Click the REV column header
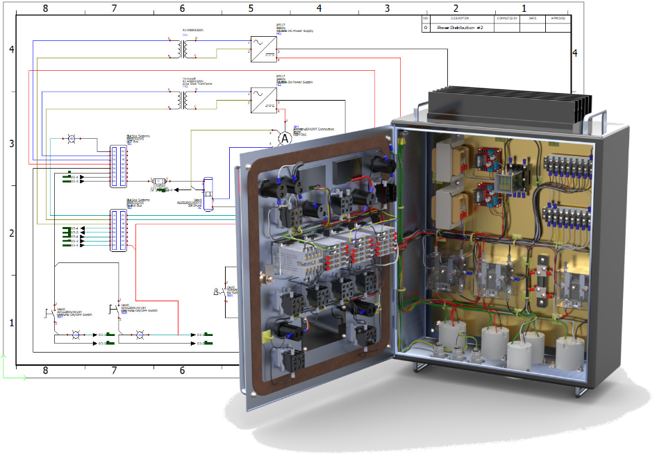 [x=426, y=19]
